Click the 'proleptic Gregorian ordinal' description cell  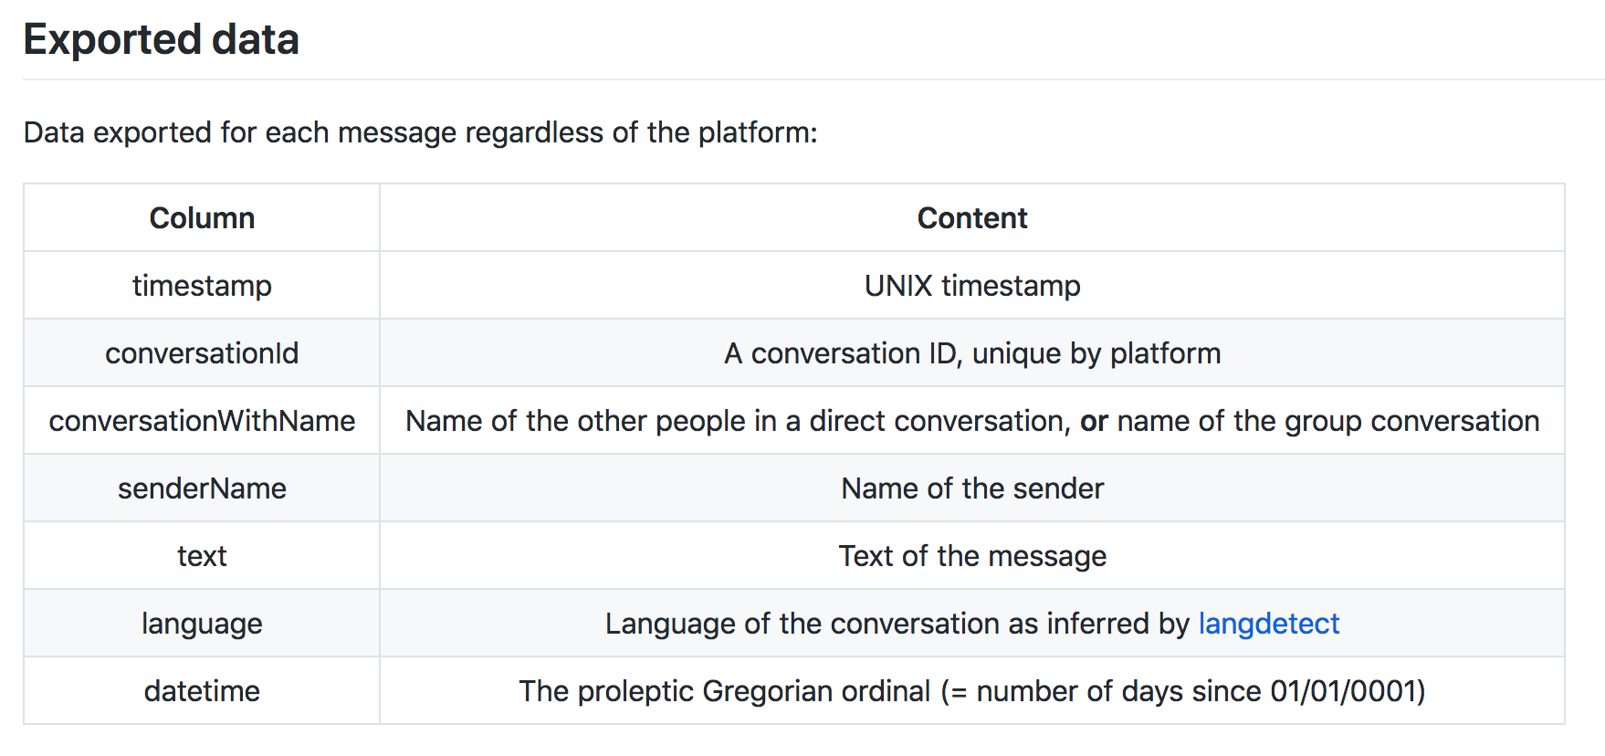pyautogui.click(x=971, y=691)
